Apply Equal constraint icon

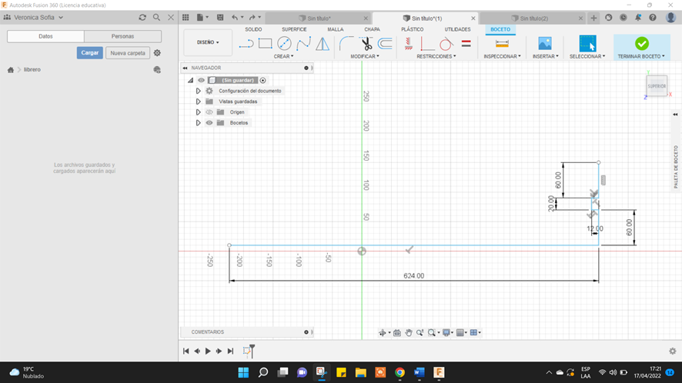[x=466, y=44]
